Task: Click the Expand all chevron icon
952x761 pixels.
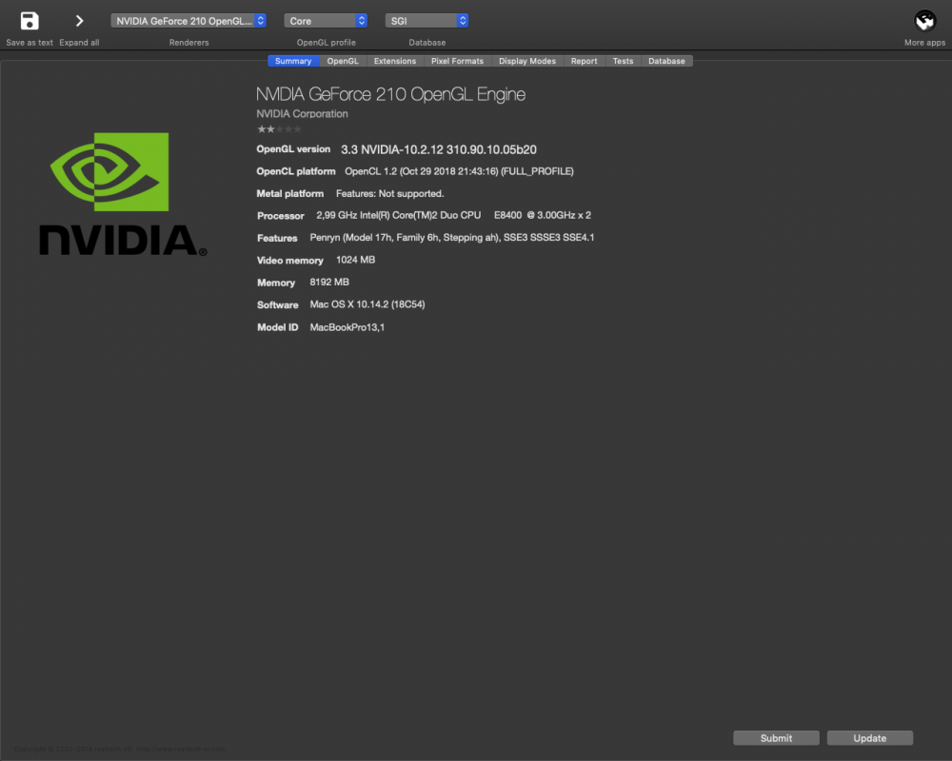Action: pos(79,21)
